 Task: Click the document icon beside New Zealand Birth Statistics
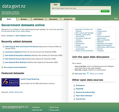pos(3,62)
